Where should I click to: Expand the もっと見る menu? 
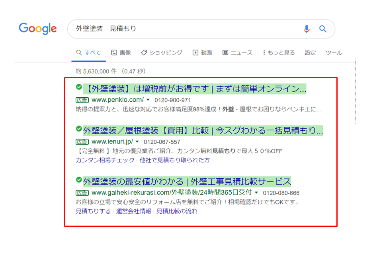[x=279, y=52]
